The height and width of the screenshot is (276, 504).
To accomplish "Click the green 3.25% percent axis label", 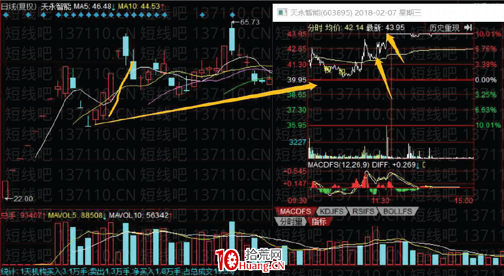I will tap(486, 95).
